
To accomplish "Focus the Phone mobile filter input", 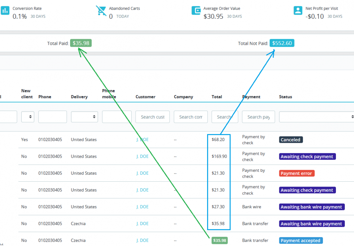I will click(x=117, y=117).
